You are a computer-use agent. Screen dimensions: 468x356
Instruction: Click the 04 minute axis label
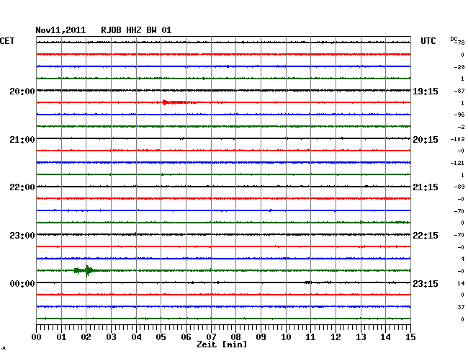(x=136, y=337)
